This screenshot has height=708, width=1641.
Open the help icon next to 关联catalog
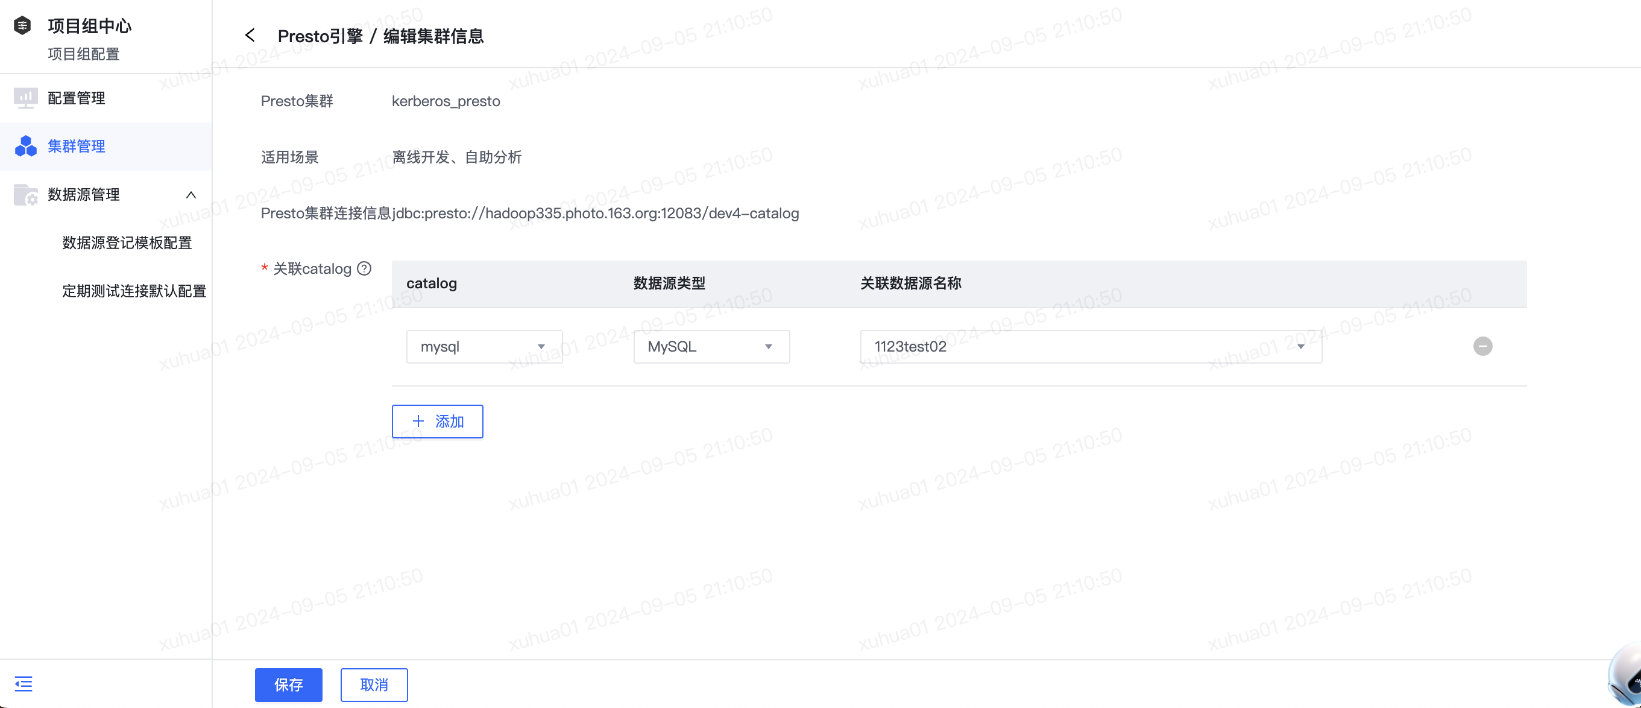(x=363, y=269)
